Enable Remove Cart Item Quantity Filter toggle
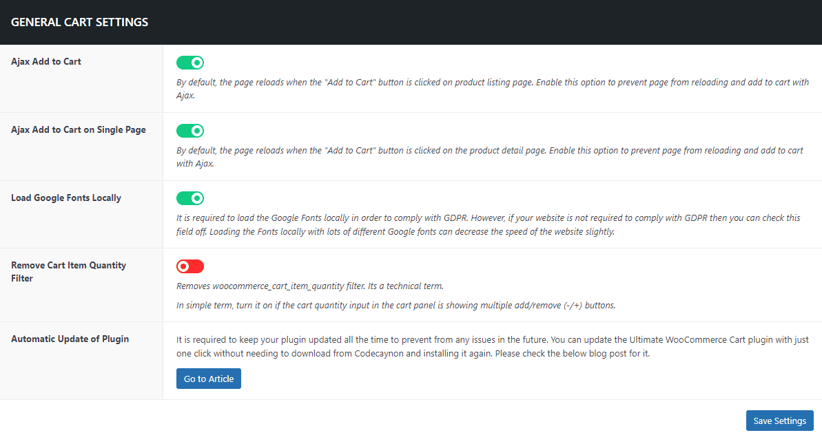 pos(189,266)
